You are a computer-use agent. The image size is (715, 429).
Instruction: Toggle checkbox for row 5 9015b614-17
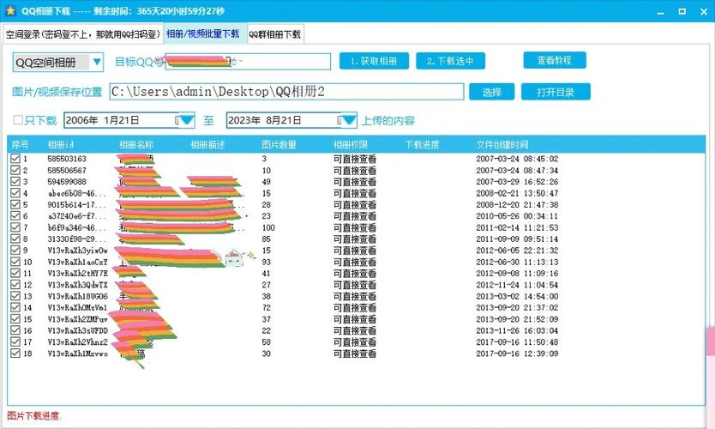[15, 204]
